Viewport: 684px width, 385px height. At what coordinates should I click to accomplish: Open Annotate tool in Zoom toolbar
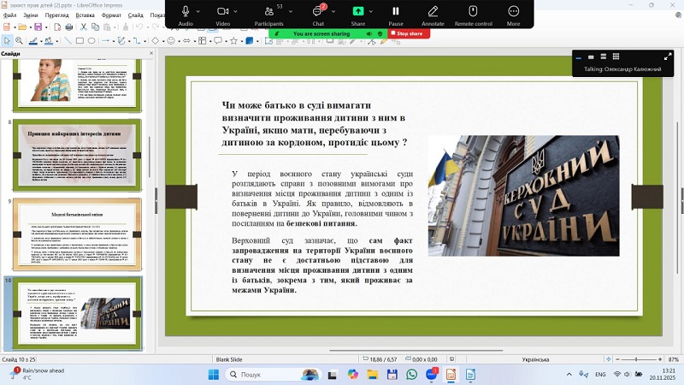(433, 12)
